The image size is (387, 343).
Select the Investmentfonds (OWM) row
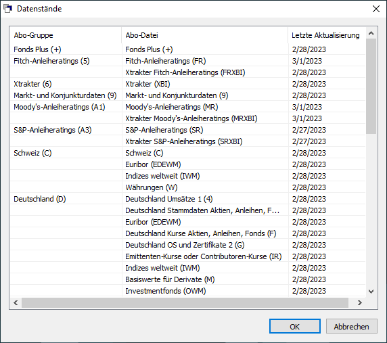187,291
